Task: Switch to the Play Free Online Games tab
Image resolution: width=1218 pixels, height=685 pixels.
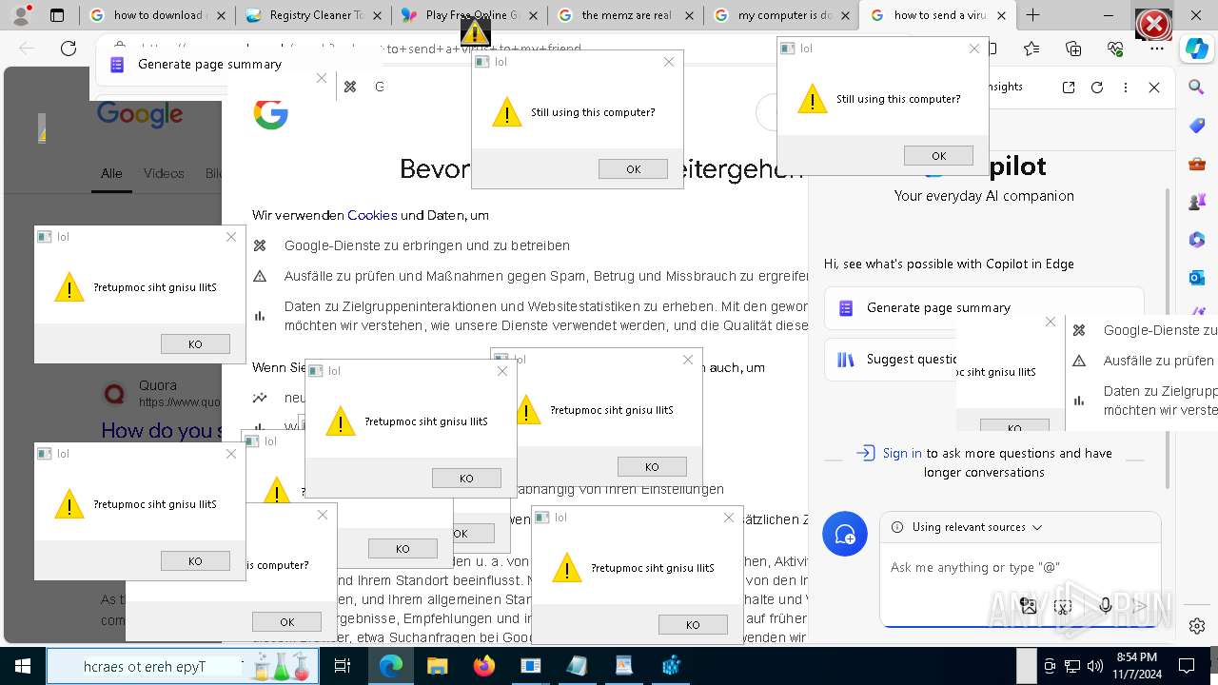Action: (x=469, y=15)
